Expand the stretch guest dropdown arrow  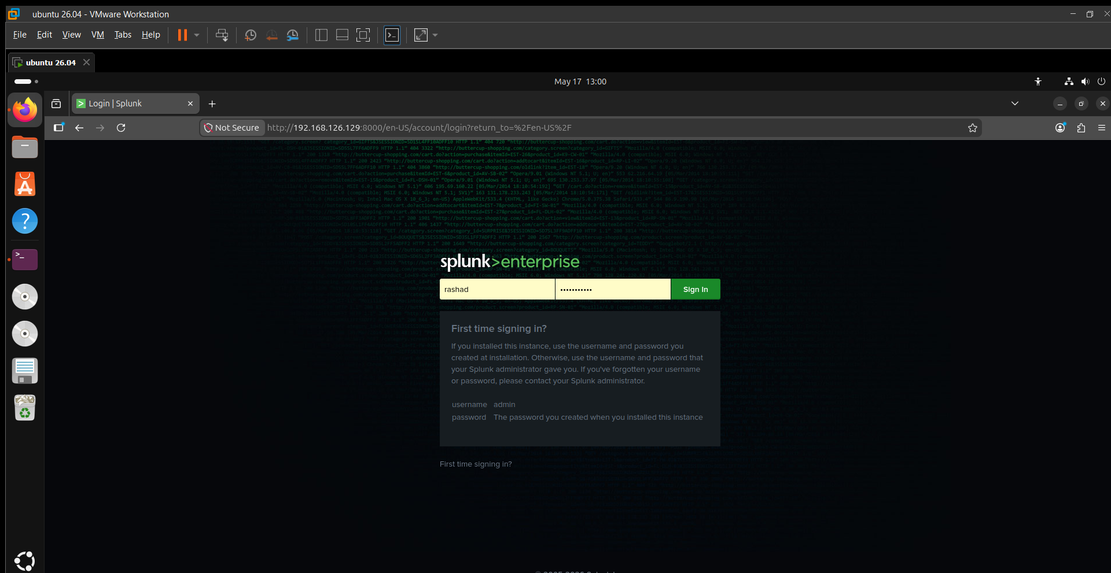pyautogui.click(x=435, y=35)
